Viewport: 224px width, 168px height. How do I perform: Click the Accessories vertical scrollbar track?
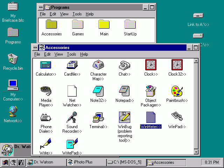click(x=196, y=106)
